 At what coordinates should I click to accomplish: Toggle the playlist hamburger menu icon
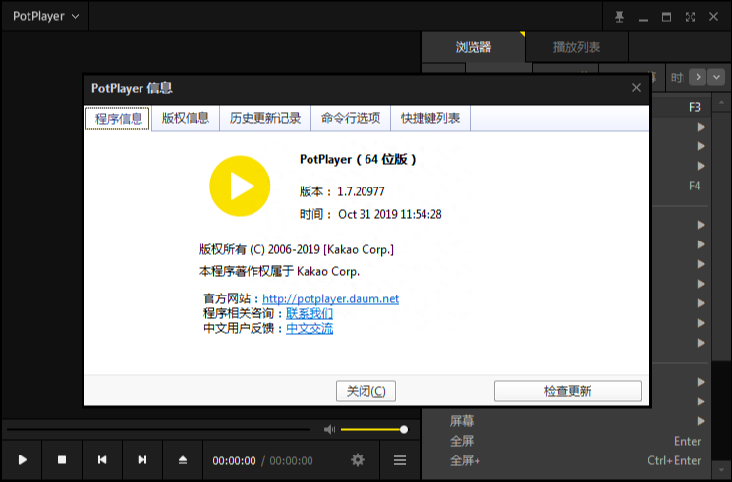[400, 459]
